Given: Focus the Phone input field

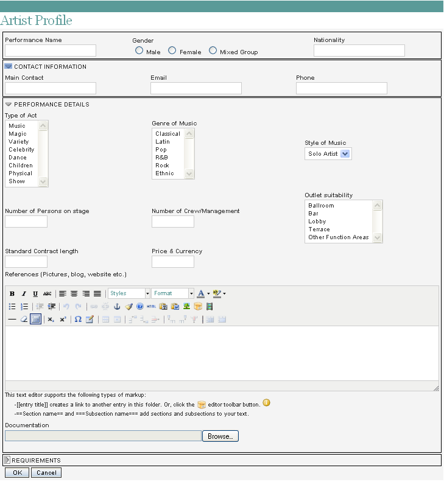Looking at the screenshot, I should [x=342, y=88].
